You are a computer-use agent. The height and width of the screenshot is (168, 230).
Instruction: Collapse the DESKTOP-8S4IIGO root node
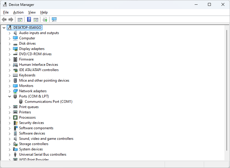pyautogui.click(x=4, y=28)
